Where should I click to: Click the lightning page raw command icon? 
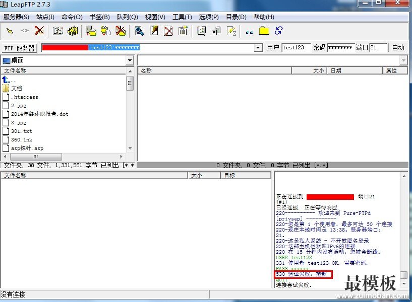(231, 31)
